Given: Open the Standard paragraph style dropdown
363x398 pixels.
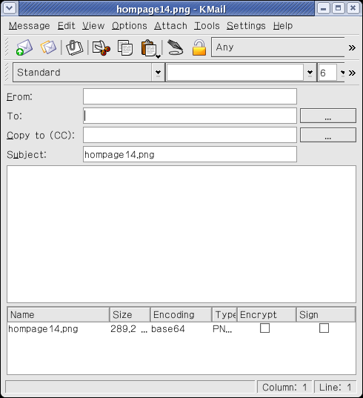Looking at the screenshot, I should pyautogui.click(x=89, y=73).
